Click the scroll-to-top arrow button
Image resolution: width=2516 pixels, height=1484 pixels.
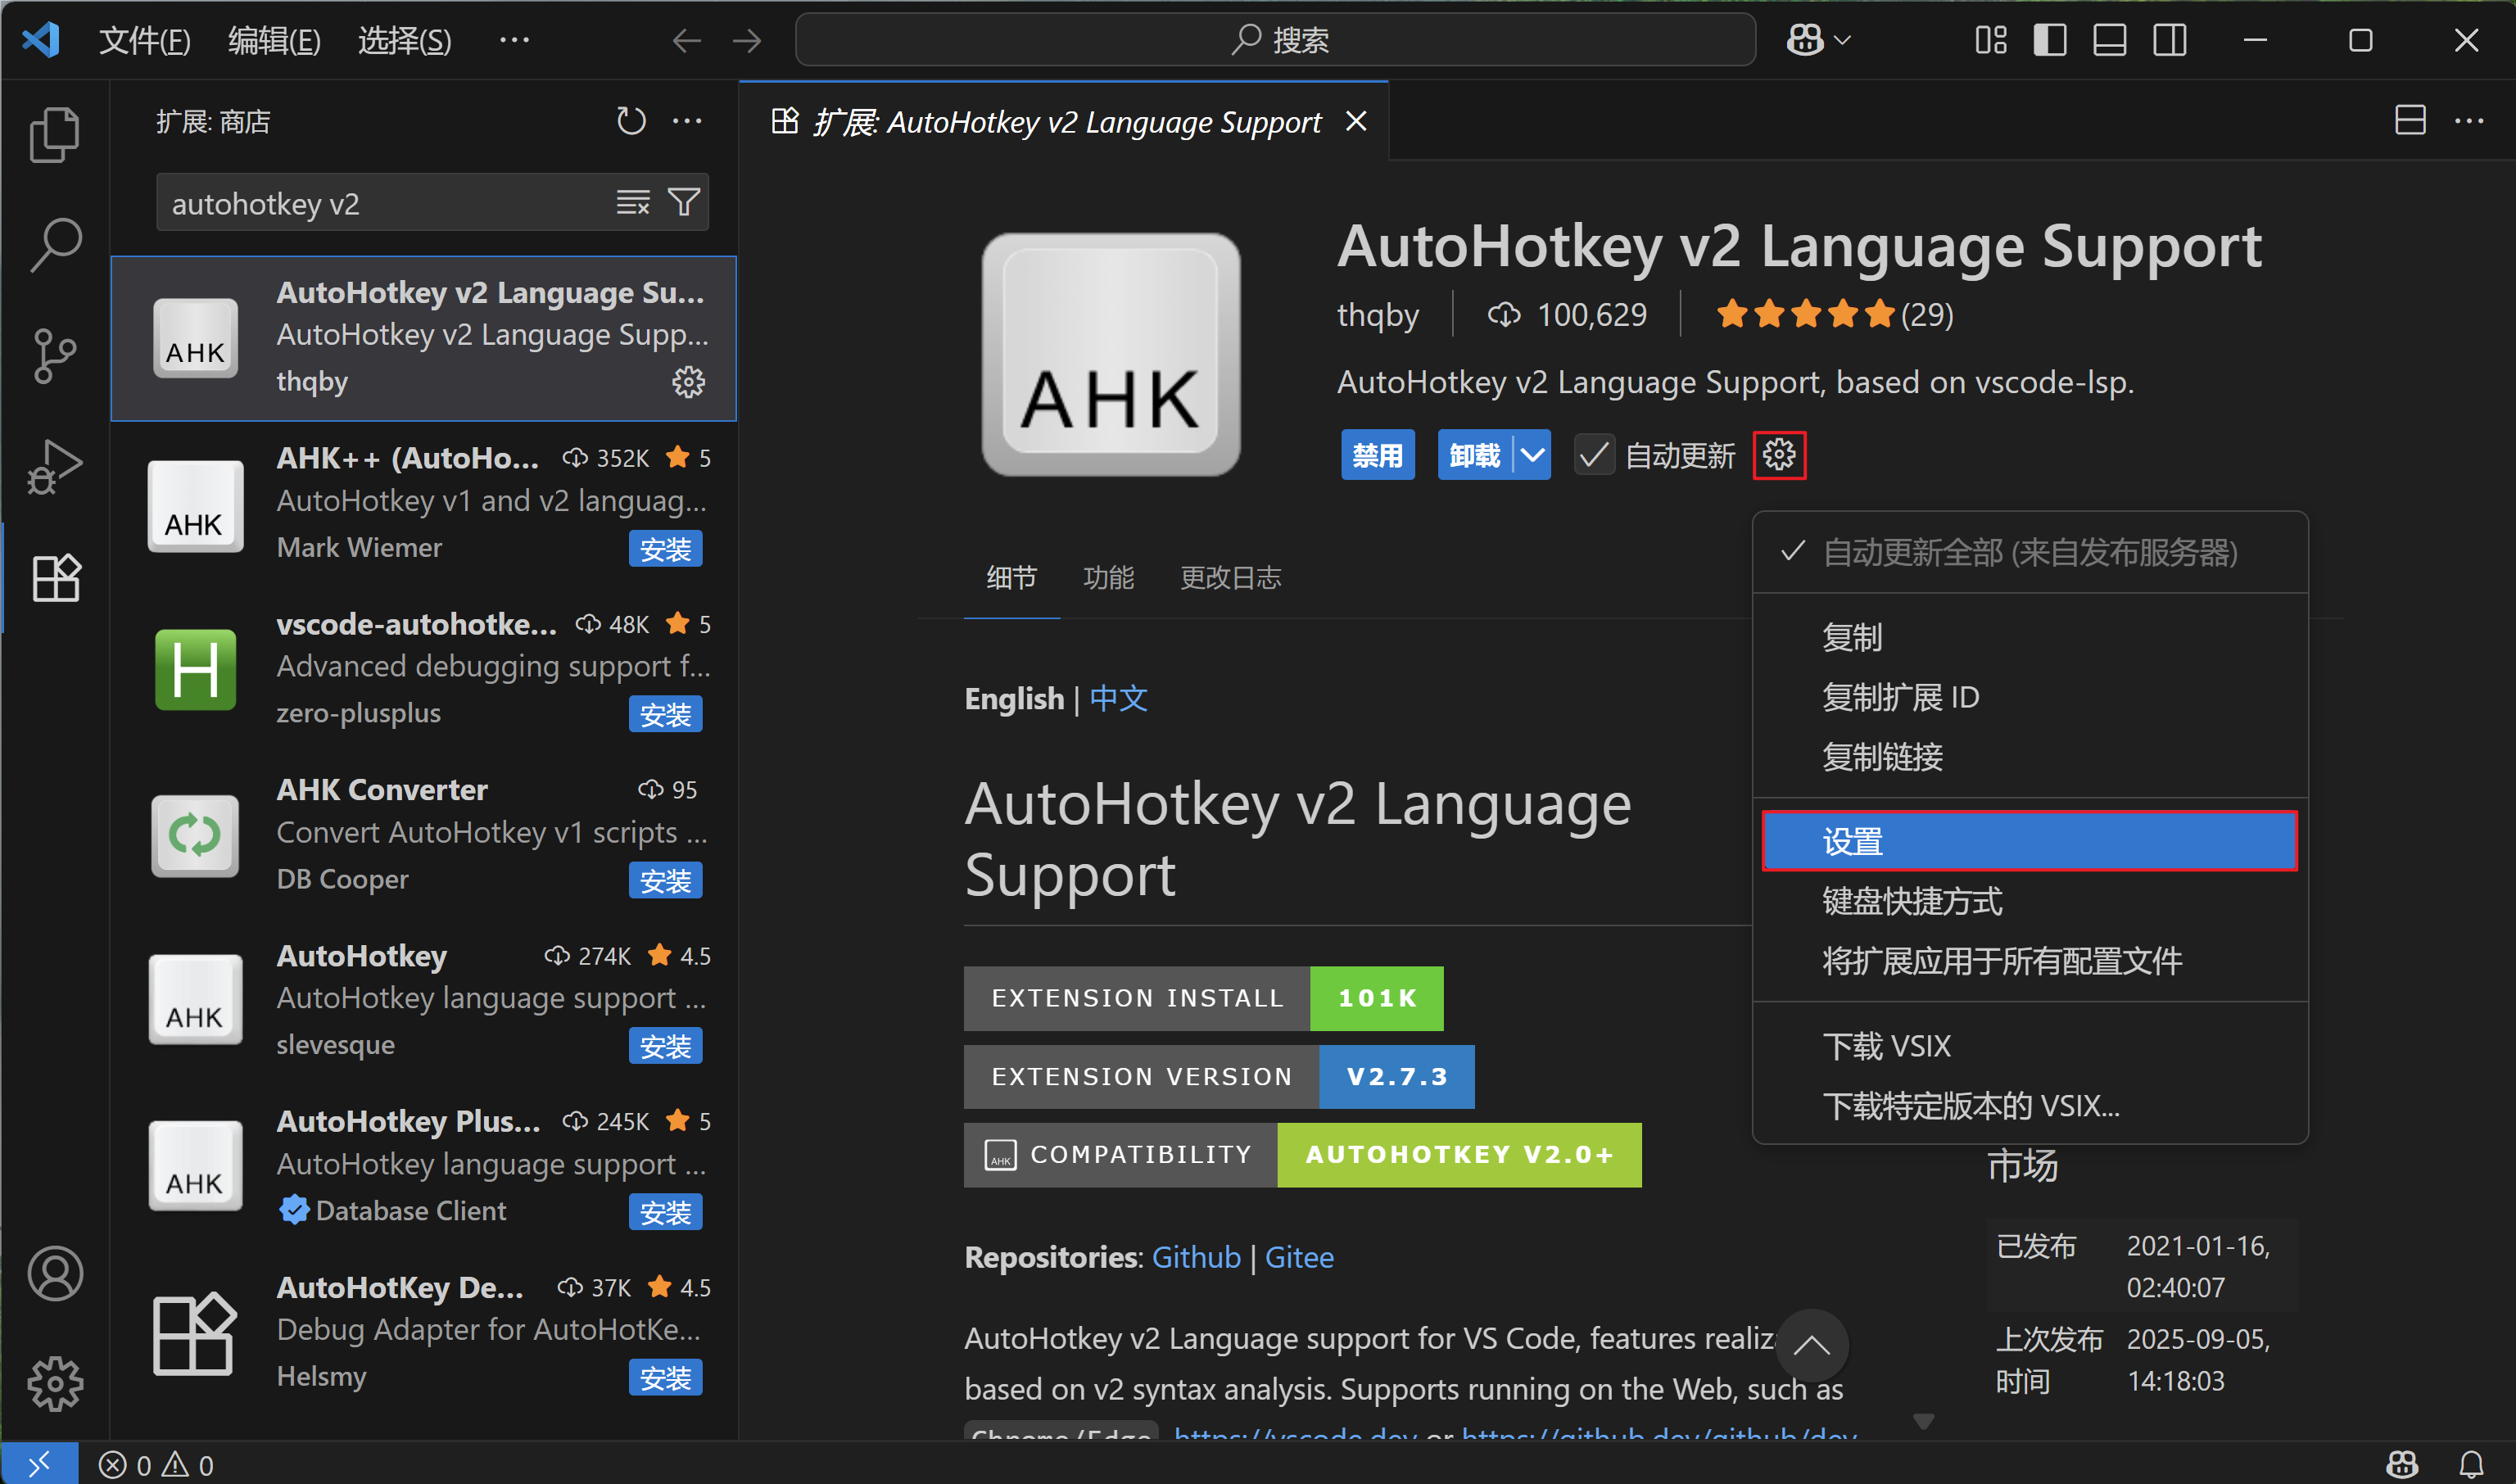1811,1345
